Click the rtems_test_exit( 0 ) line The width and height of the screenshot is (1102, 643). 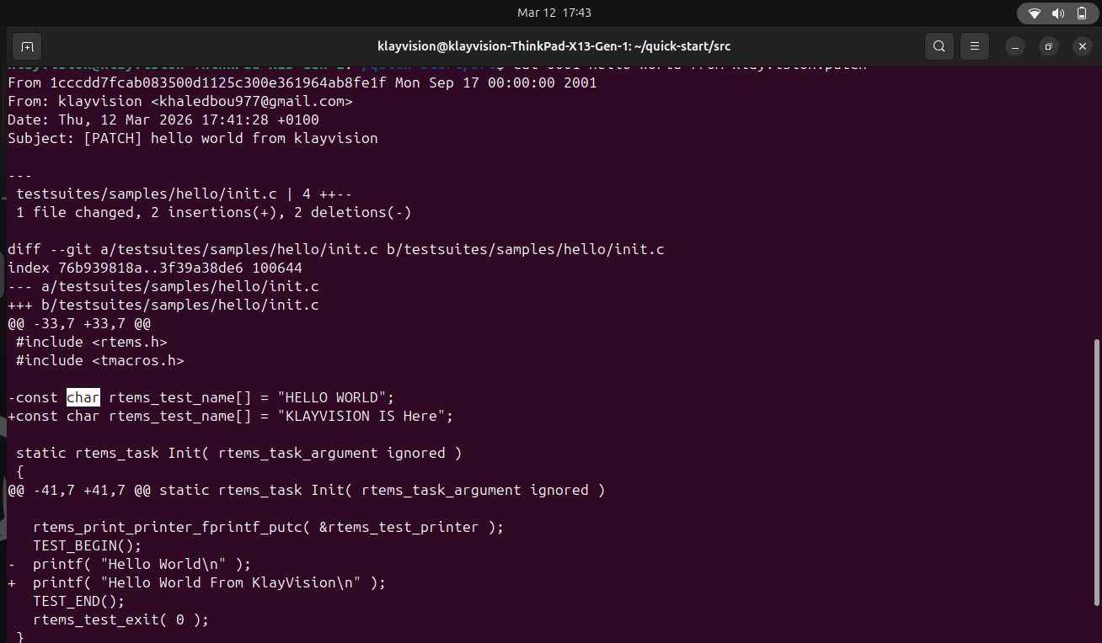(120, 619)
